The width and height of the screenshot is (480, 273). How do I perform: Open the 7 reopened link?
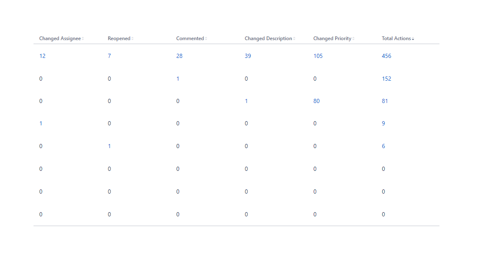point(109,56)
